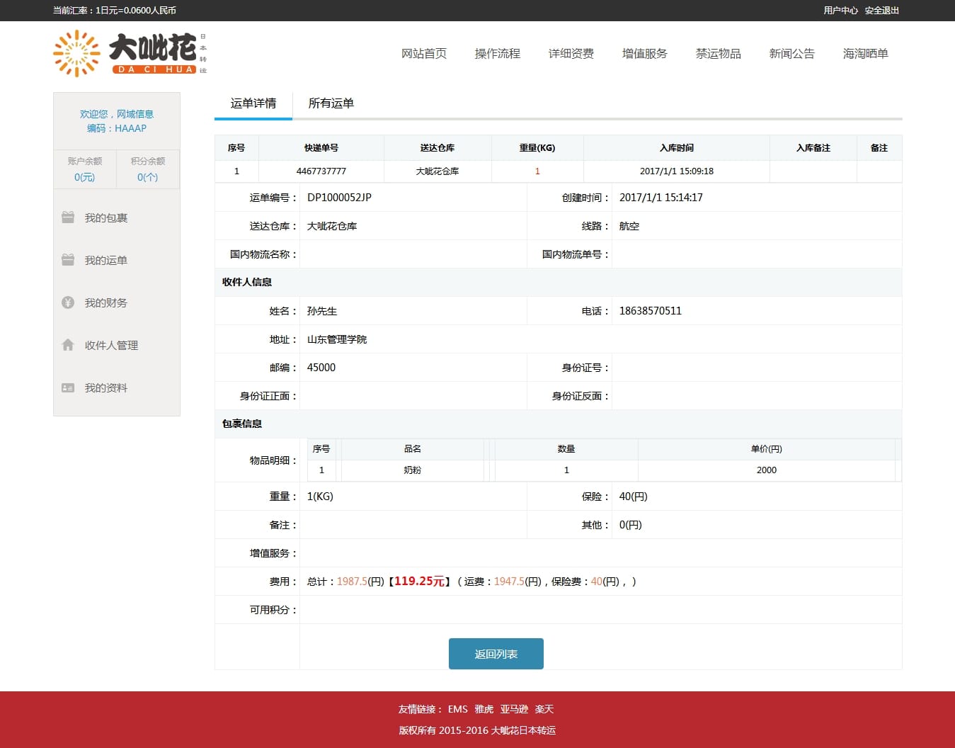This screenshot has width=955, height=748.
Task: Click the insurance value 40(円)
Action: click(634, 497)
